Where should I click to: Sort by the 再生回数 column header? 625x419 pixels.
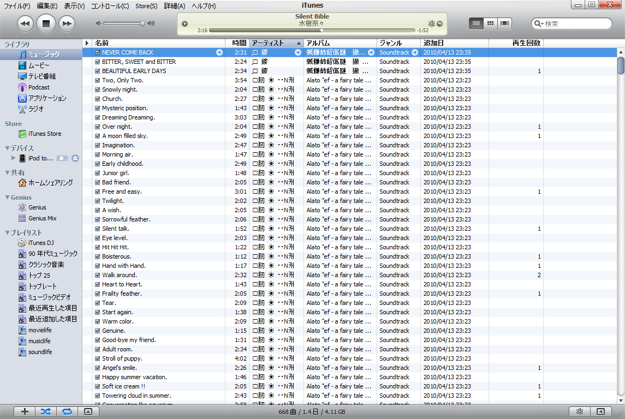point(516,43)
